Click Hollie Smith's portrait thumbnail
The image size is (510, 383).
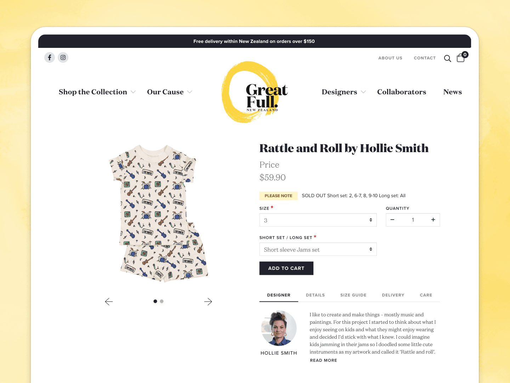[x=279, y=328]
